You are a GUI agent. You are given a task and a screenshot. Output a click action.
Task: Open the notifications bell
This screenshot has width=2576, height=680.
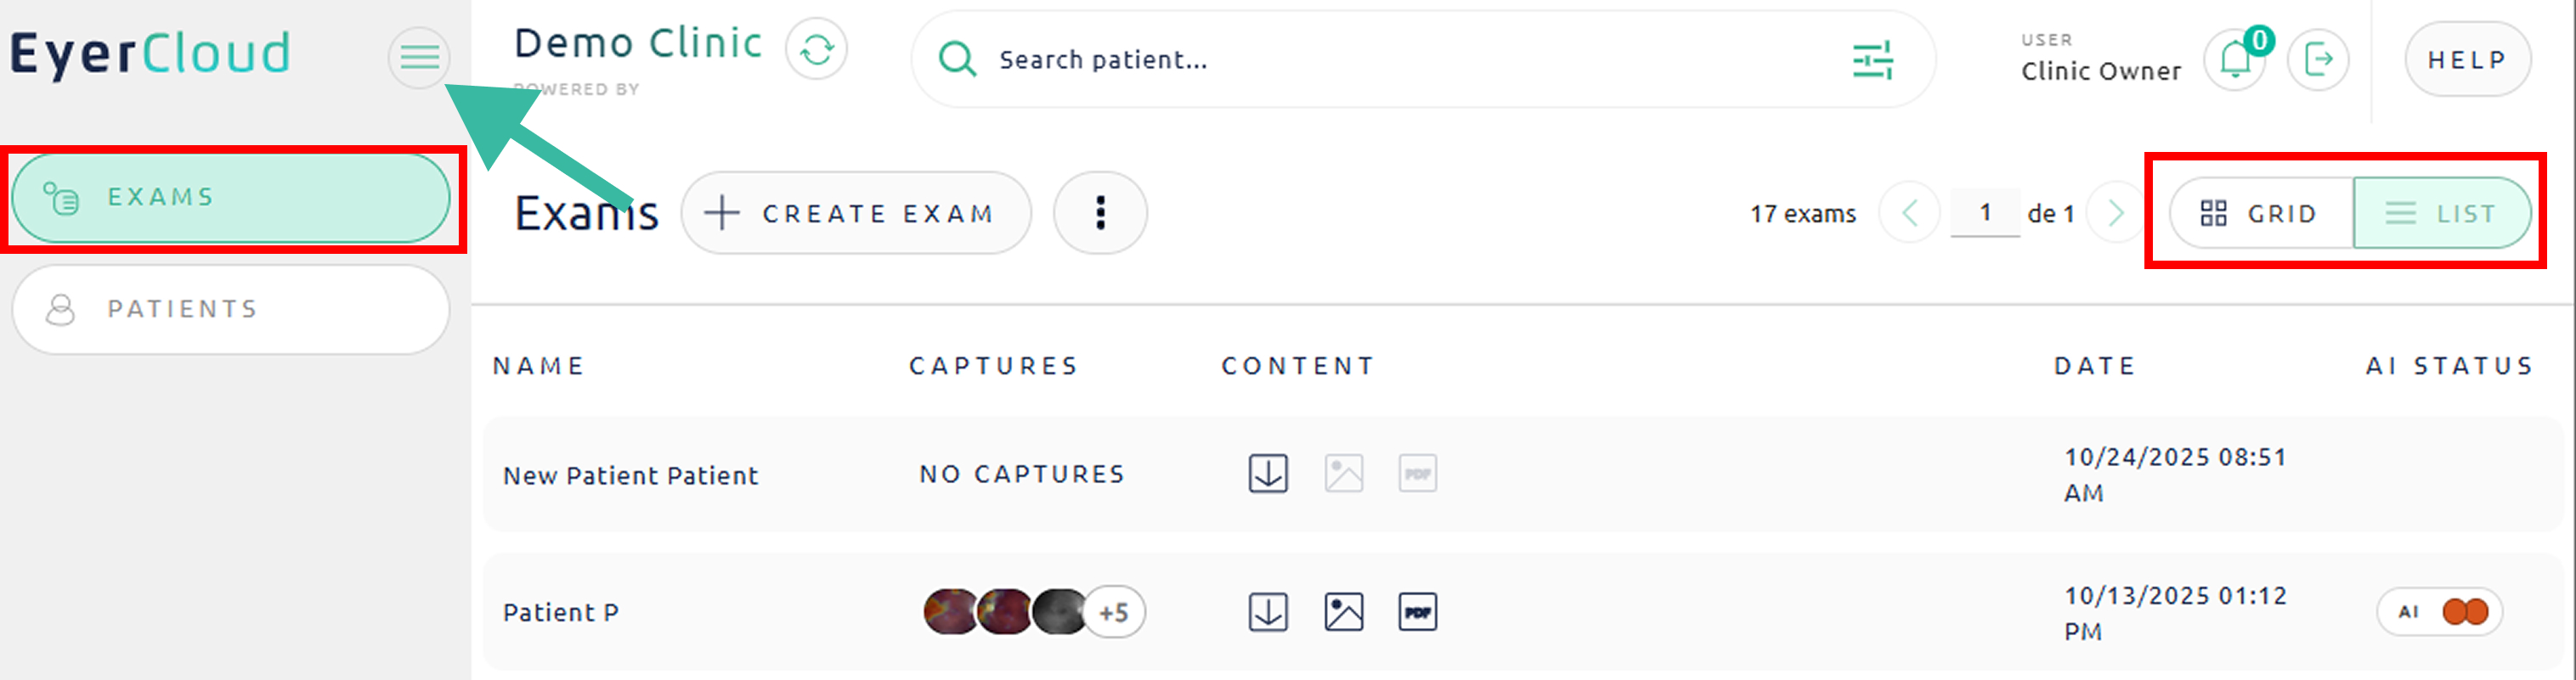[x=2235, y=60]
